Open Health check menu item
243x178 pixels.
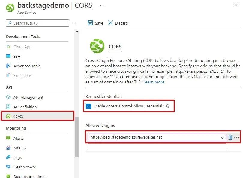pos(25,167)
